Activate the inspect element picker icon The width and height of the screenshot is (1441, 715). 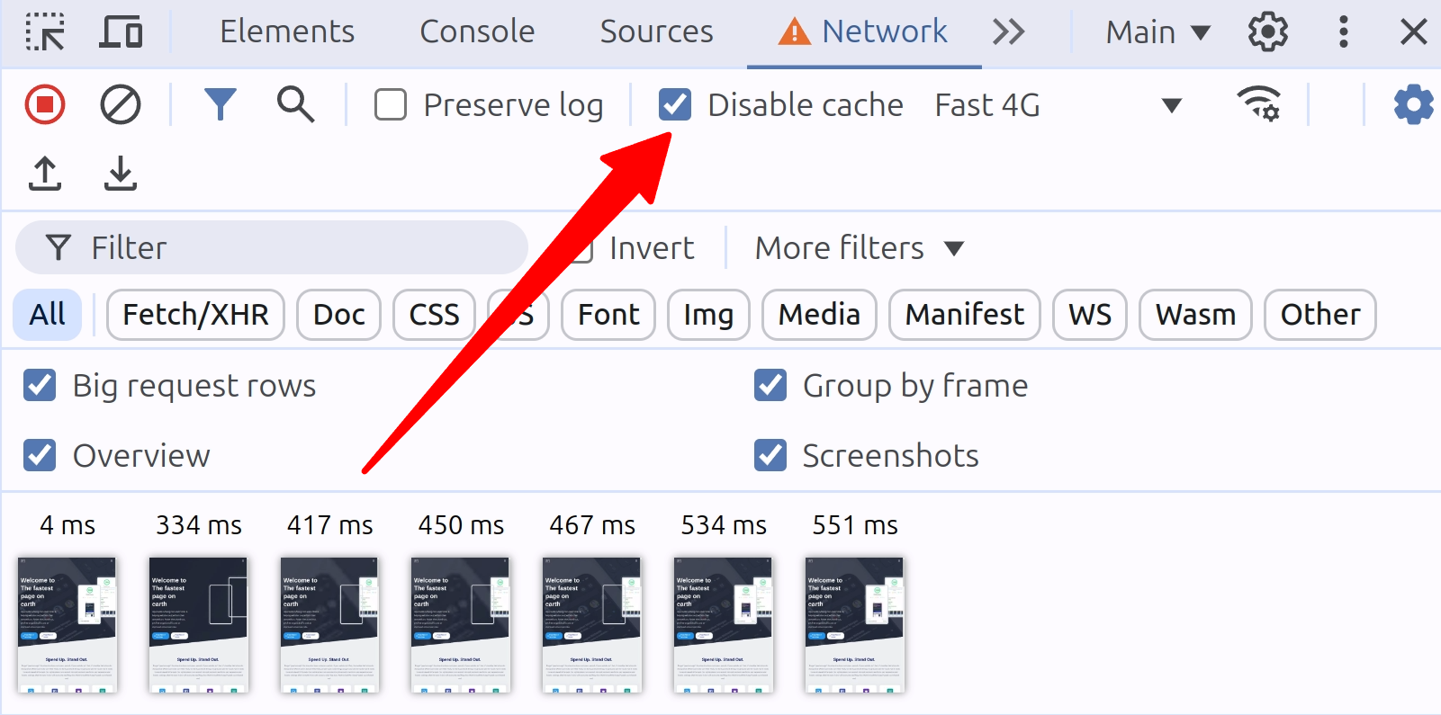(x=45, y=32)
